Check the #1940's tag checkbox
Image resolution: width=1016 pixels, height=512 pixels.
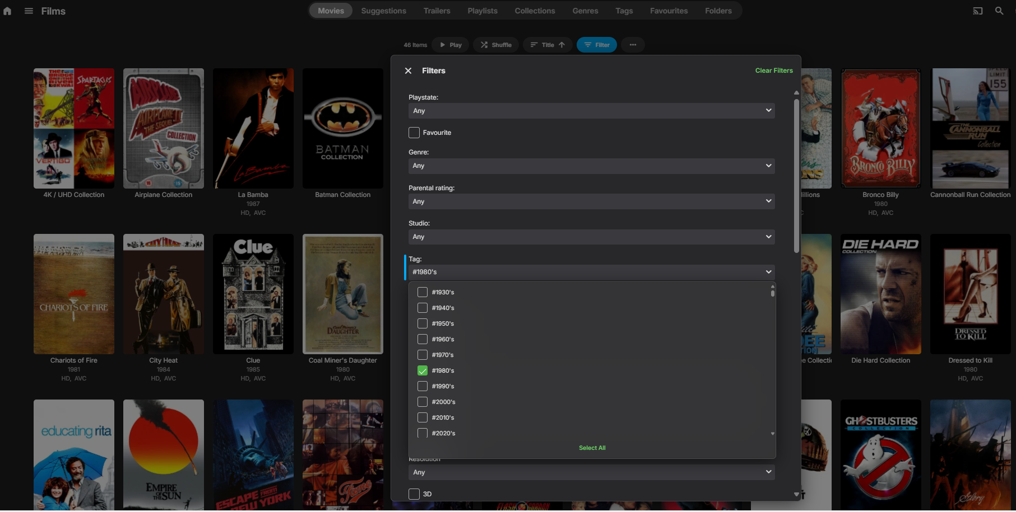click(423, 308)
